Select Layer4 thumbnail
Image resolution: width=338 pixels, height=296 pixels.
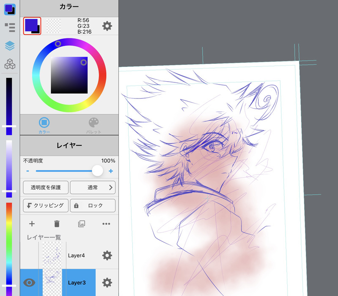[52, 255]
